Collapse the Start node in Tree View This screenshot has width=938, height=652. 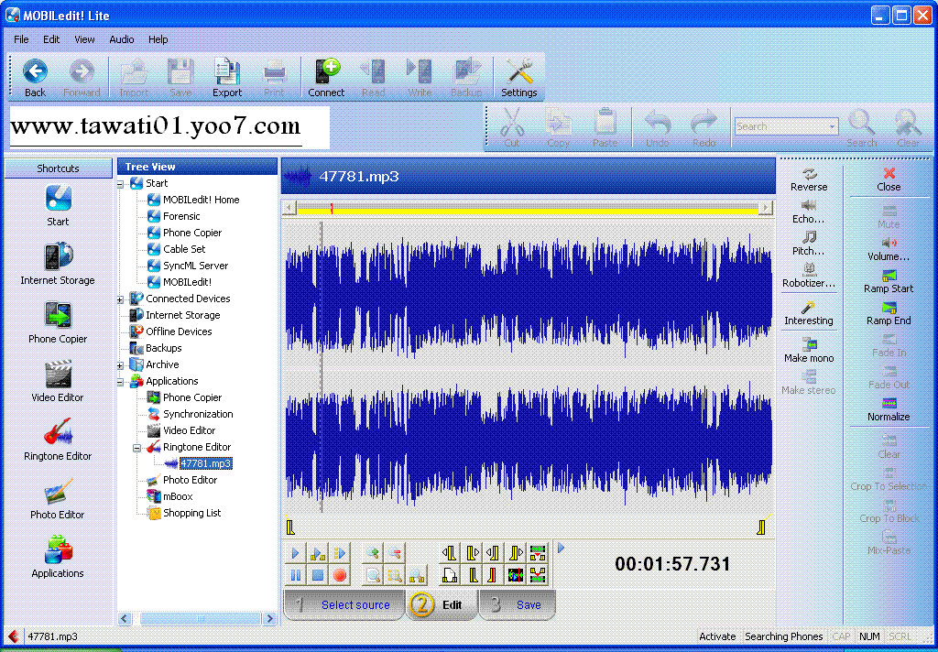tap(120, 184)
